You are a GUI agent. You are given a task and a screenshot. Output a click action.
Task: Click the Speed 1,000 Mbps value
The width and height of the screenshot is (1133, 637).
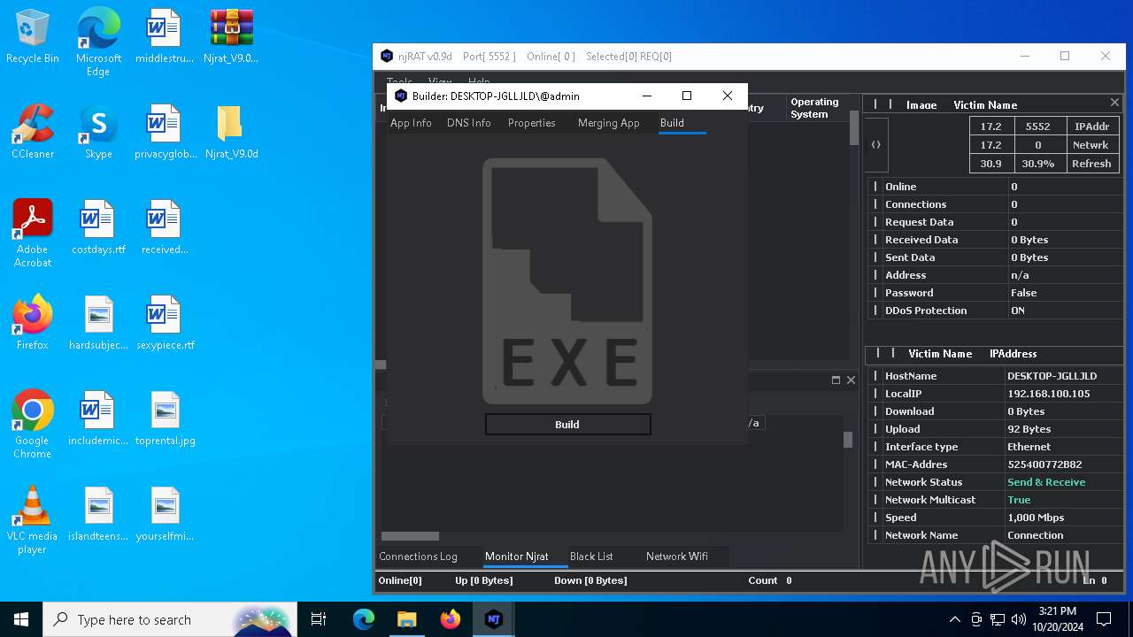click(x=1036, y=518)
